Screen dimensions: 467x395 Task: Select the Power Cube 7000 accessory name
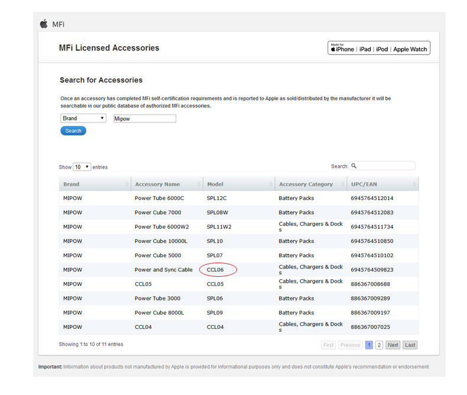pyautogui.click(x=158, y=212)
